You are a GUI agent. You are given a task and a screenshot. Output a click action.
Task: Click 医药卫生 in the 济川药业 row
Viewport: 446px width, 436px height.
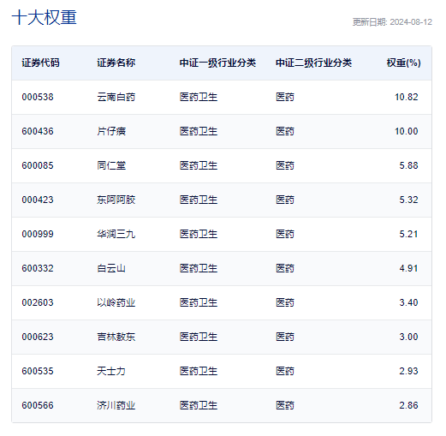tap(199, 405)
